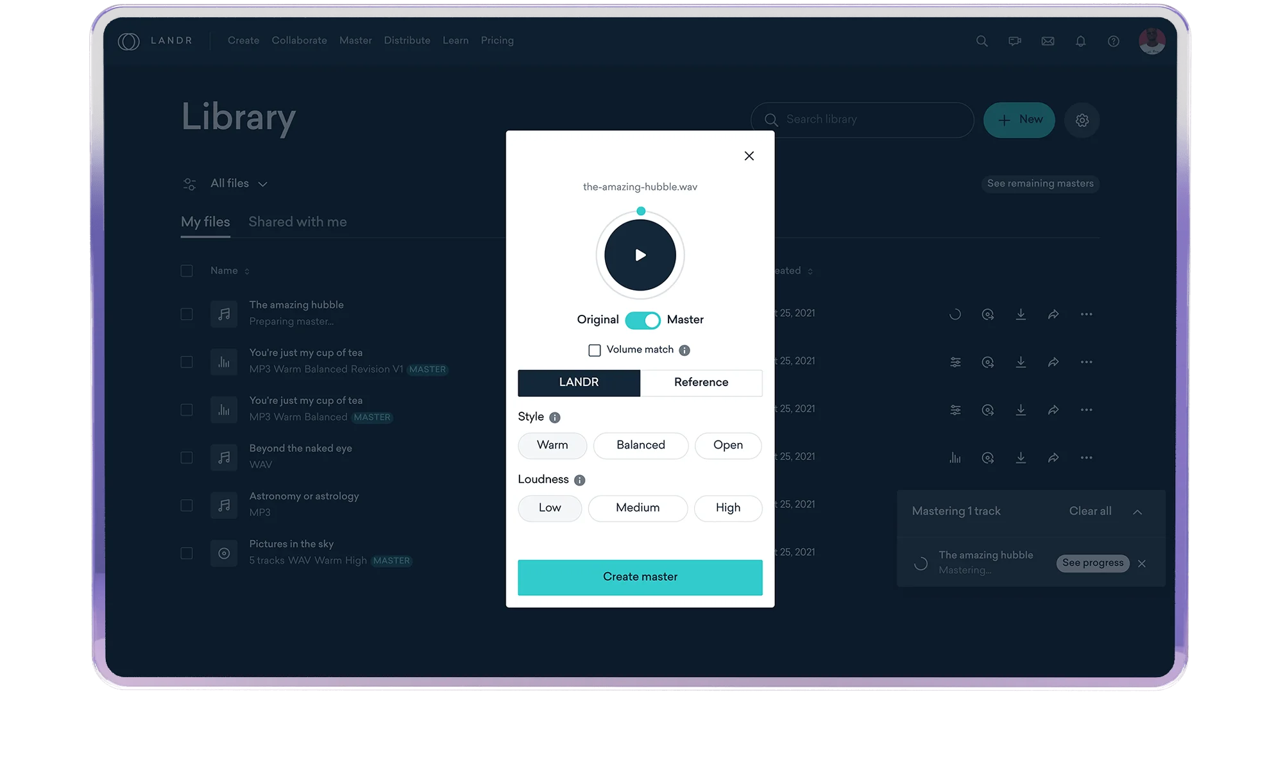This screenshot has width=1283, height=774.
Task: Open more options for Beyond the naked eye
Action: 1086,458
